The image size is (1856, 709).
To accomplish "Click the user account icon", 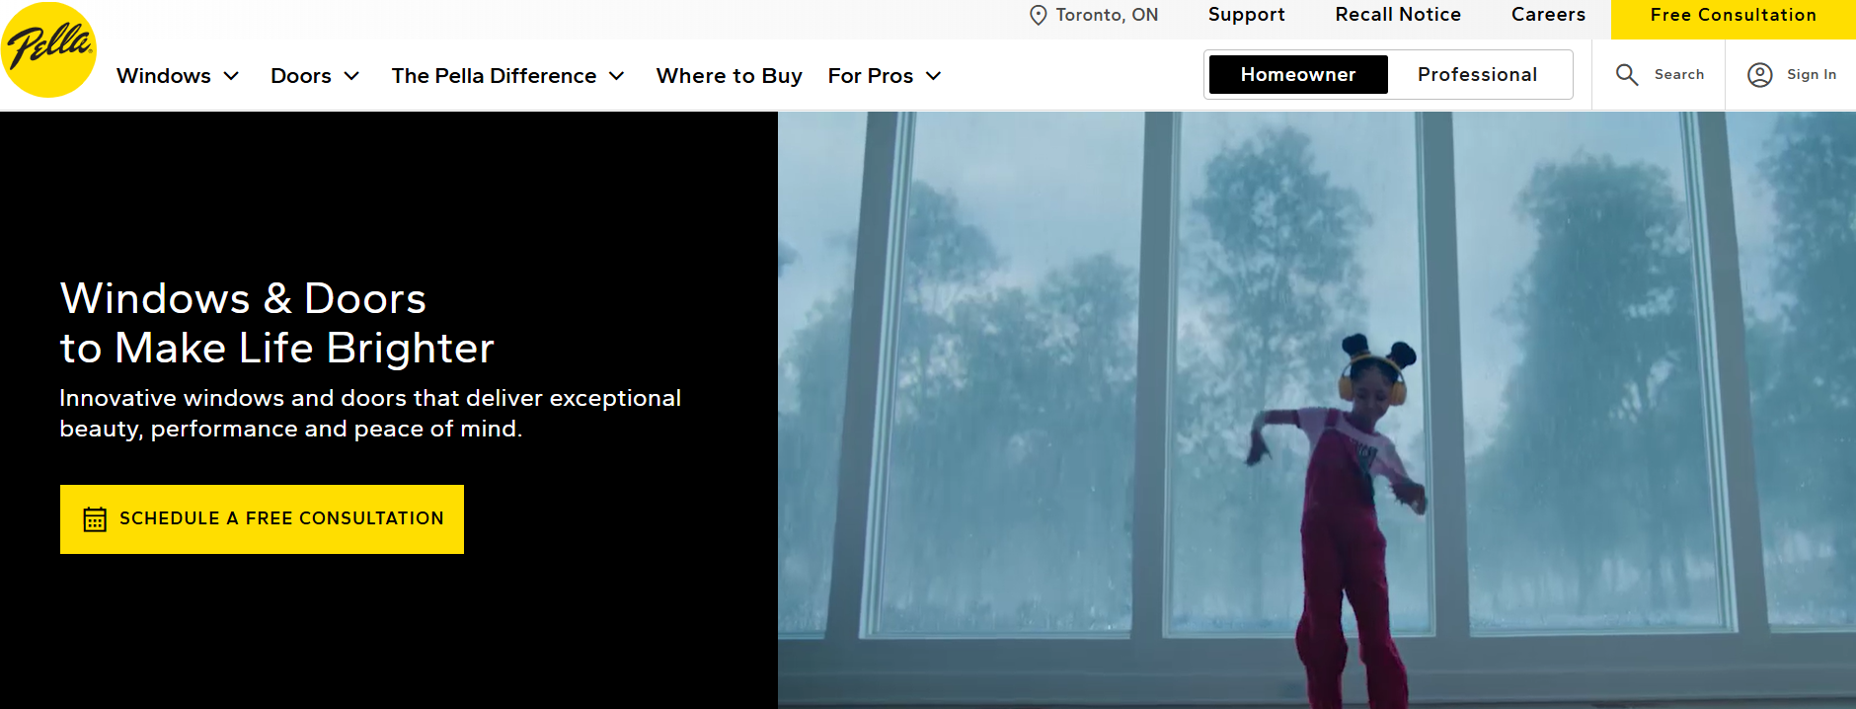I will [x=1760, y=75].
